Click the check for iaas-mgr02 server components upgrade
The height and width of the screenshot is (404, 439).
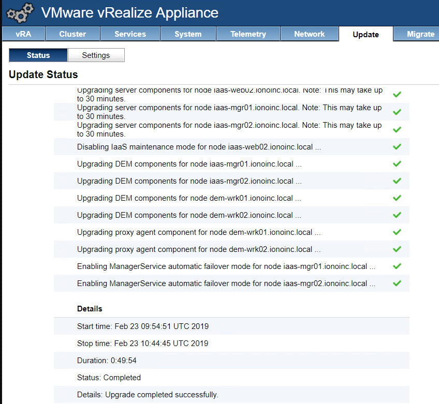pos(397,129)
